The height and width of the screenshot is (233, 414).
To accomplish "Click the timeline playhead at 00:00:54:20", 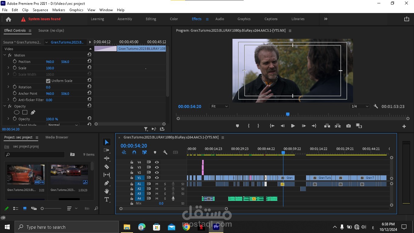I will click(283, 153).
